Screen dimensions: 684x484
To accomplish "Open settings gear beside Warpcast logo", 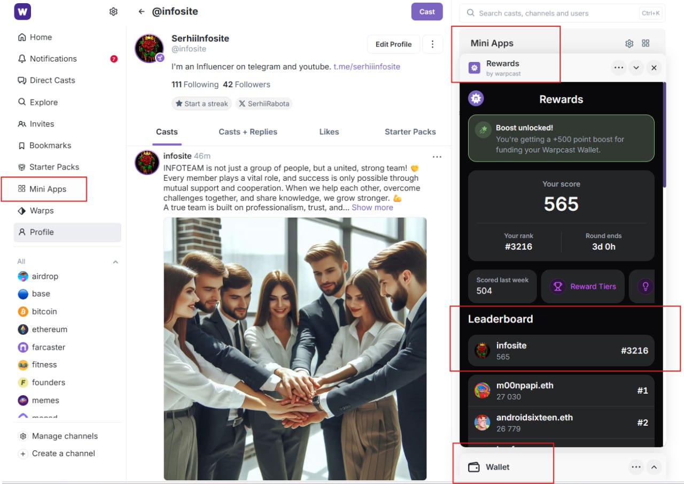I will 113,11.
